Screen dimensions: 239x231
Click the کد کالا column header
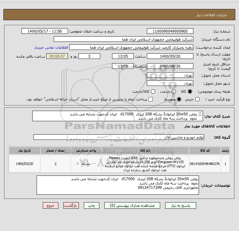[x=205, y=150]
